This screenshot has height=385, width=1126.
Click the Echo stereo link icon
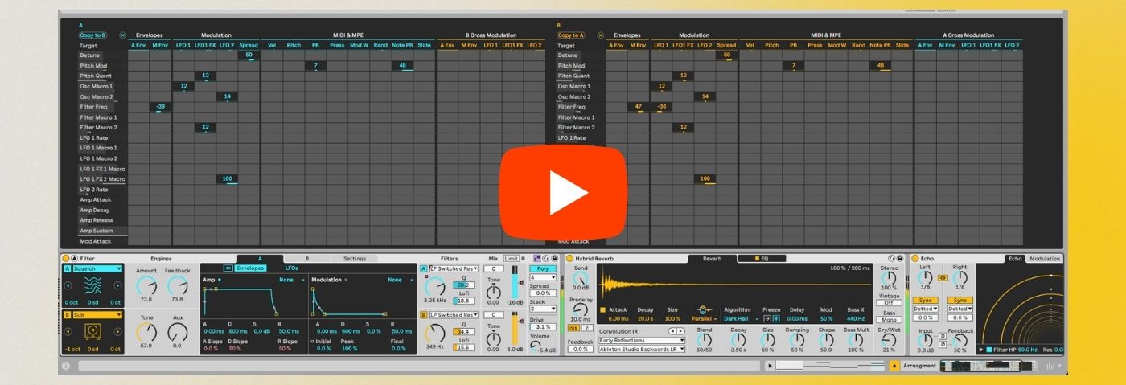click(943, 277)
